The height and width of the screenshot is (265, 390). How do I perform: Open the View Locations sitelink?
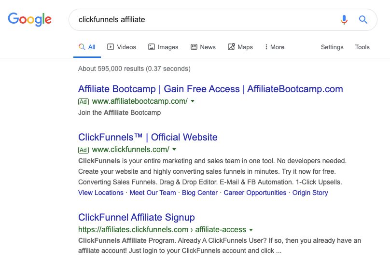click(x=101, y=193)
